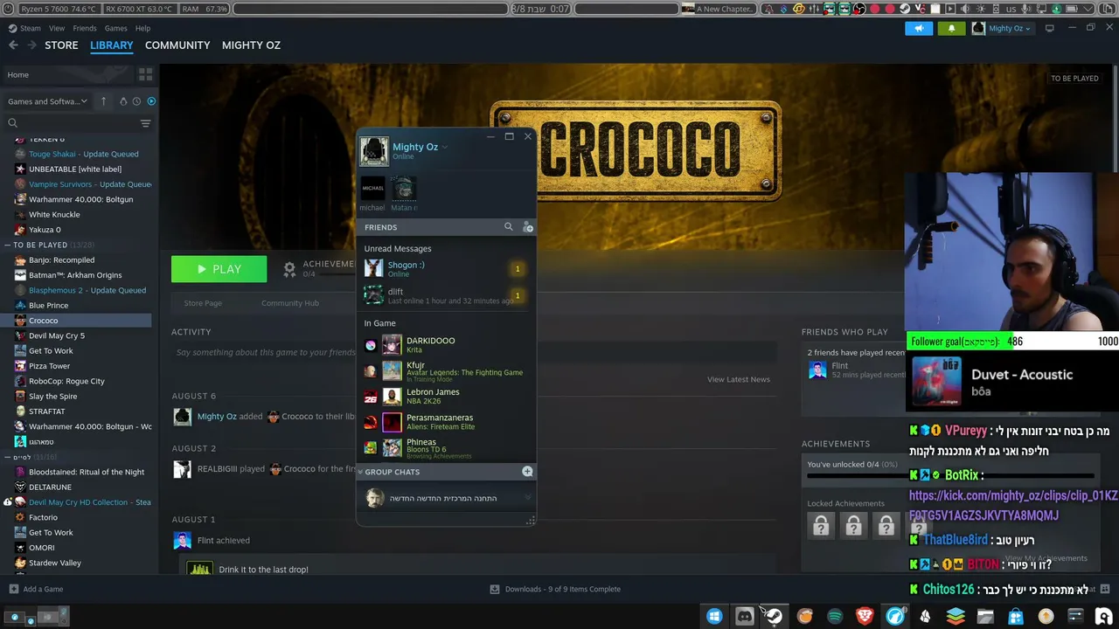
Task: Open Brave browser from the taskbar
Action: point(865,616)
